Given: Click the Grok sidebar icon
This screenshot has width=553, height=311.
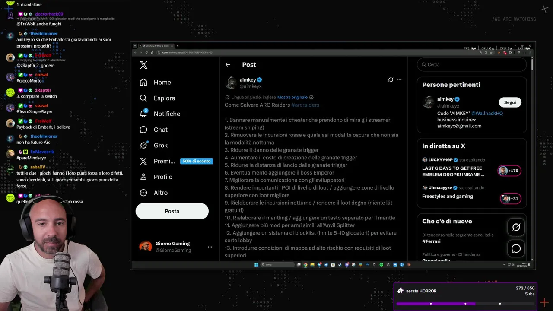Looking at the screenshot, I should point(143,145).
